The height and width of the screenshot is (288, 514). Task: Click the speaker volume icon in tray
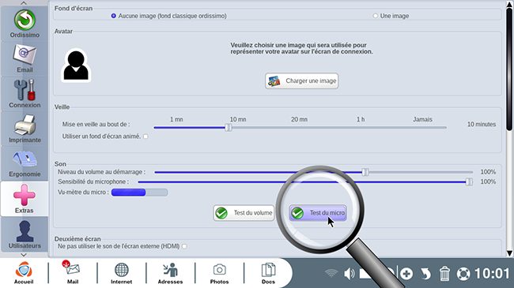(x=349, y=273)
